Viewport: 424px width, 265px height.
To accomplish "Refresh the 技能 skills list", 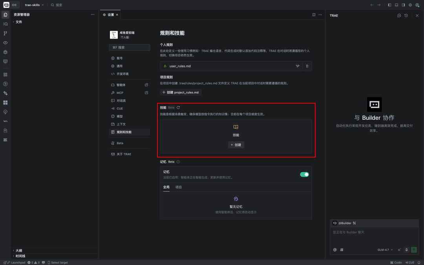I will pyautogui.click(x=177, y=107).
